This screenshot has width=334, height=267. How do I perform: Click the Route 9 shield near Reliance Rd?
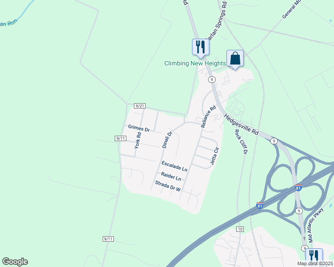pyautogui.click(x=212, y=80)
